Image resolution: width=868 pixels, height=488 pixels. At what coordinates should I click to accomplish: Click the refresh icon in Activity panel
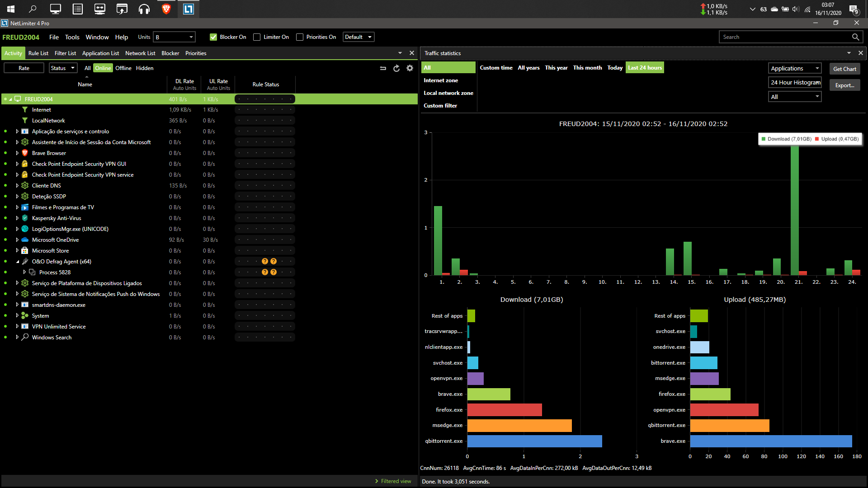point(396,68)
